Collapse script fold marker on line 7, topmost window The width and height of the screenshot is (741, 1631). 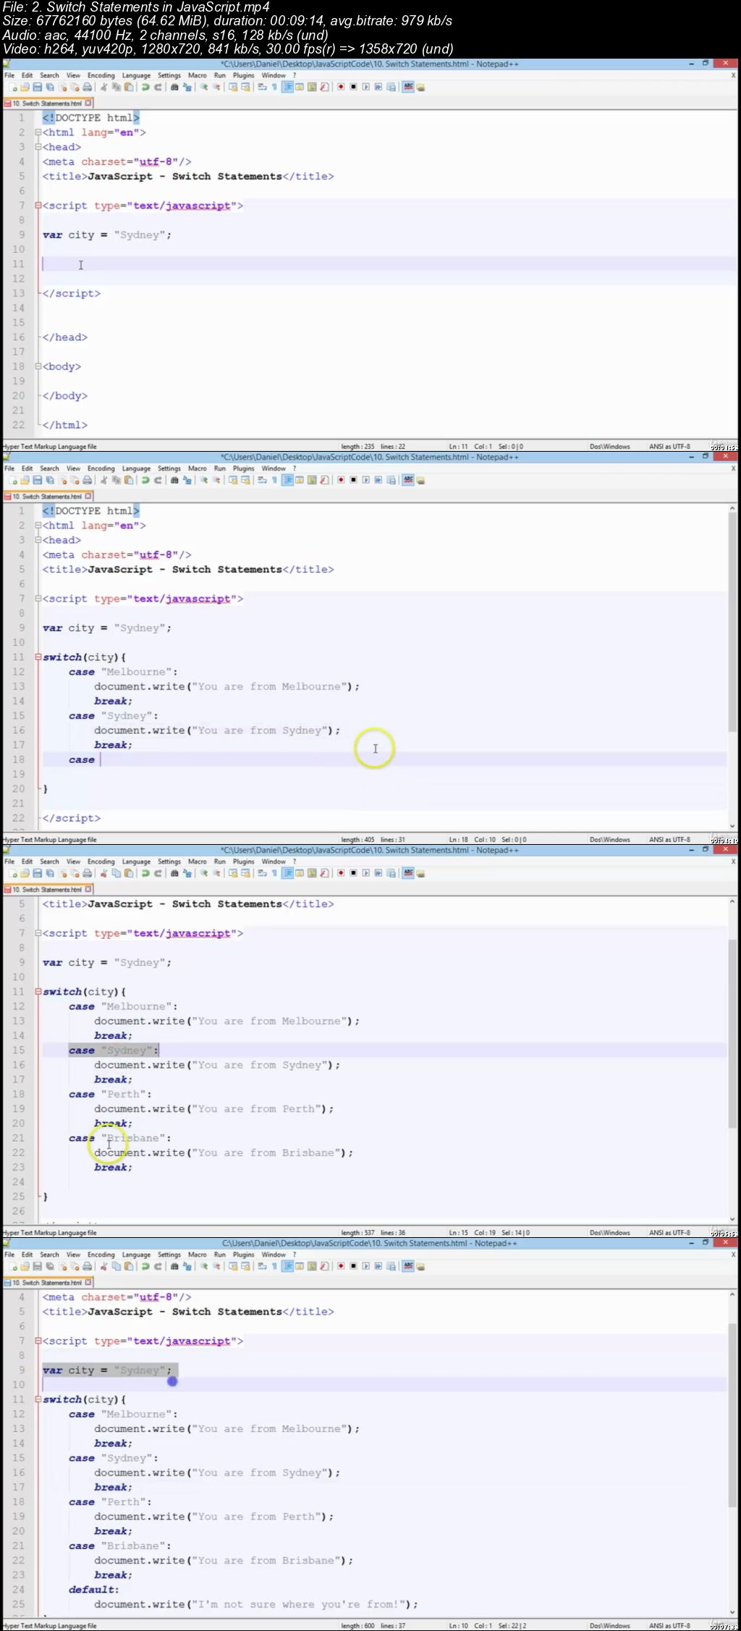[x=38, y=206]
